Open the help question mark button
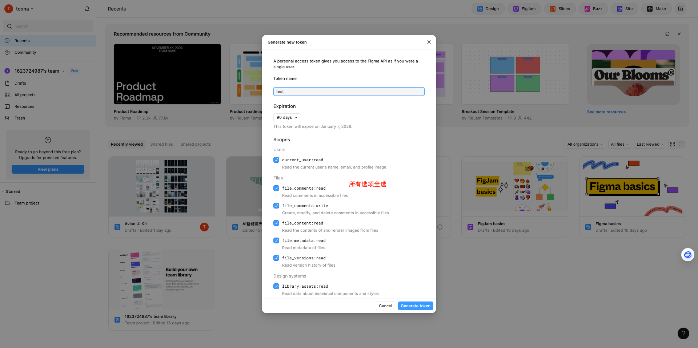The width and height of the screenshot is (698, 348). pyautogui.click(x=683, y=333)
